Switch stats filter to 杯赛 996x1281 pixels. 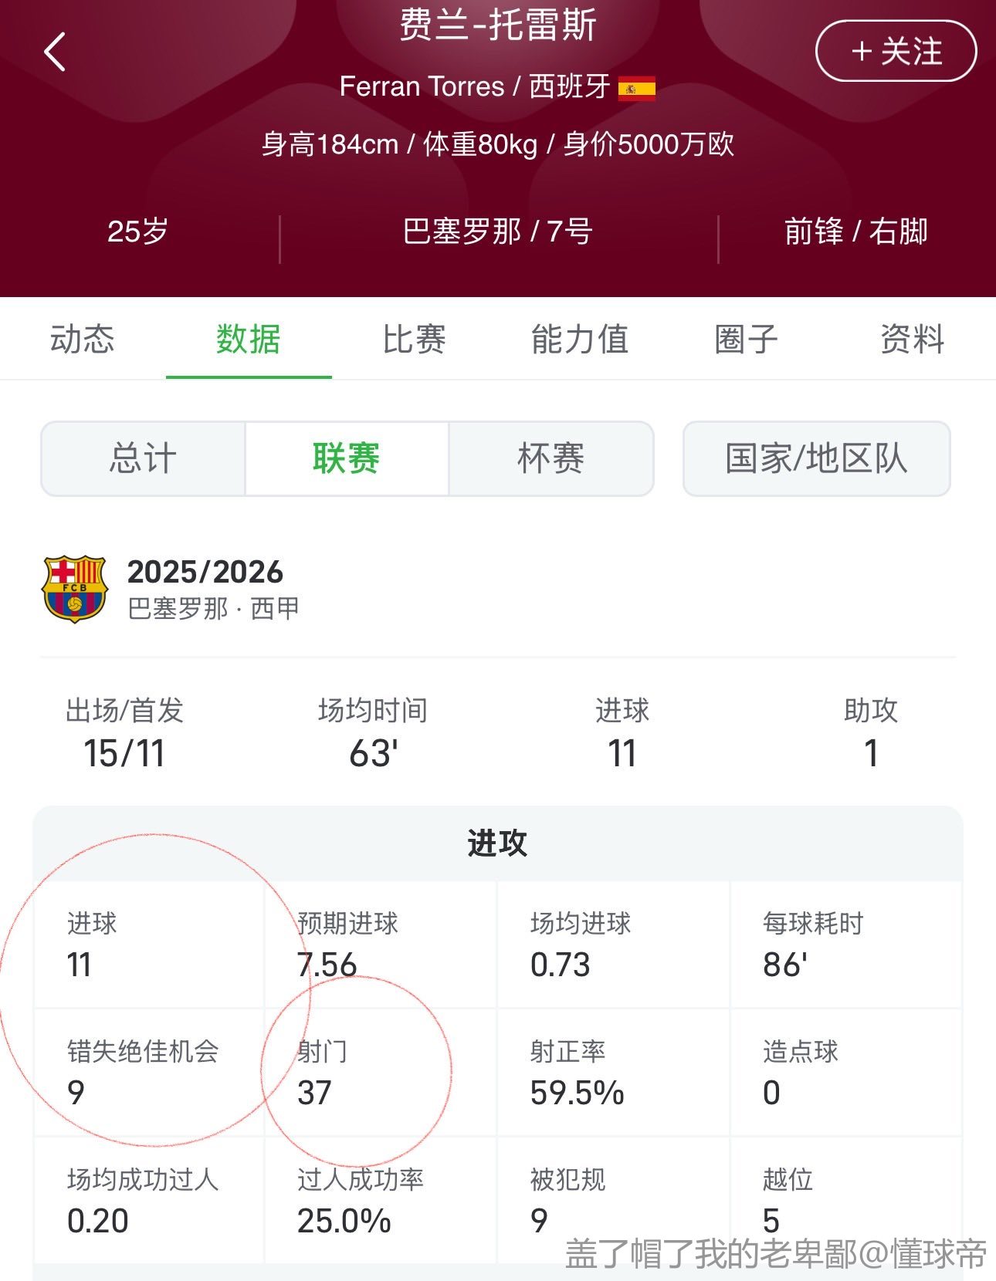point(551,458)
